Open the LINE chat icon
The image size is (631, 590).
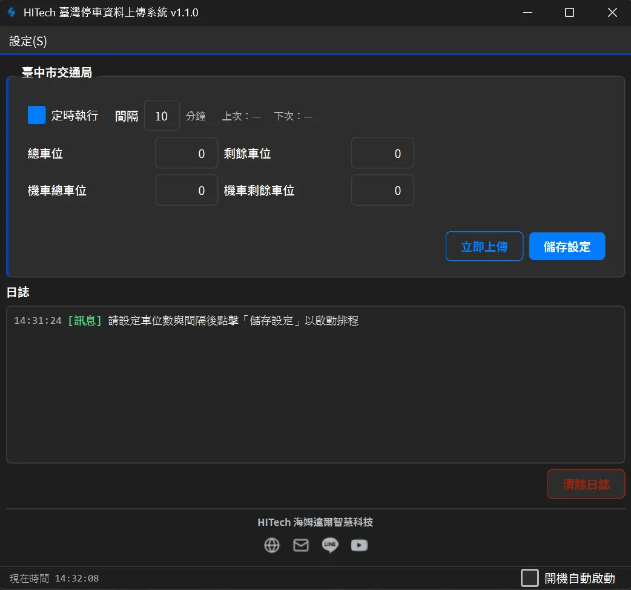click(x=330, y=545)
